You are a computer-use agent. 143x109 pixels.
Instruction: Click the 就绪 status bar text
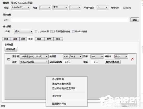pyautogui.click(x=3, y=106)
